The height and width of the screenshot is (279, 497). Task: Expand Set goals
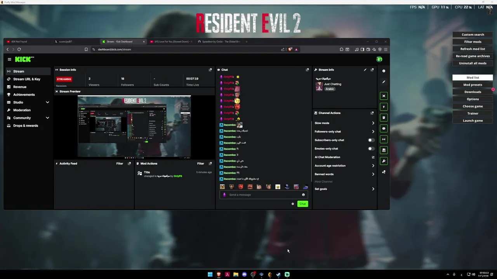[x=373, y=189]
